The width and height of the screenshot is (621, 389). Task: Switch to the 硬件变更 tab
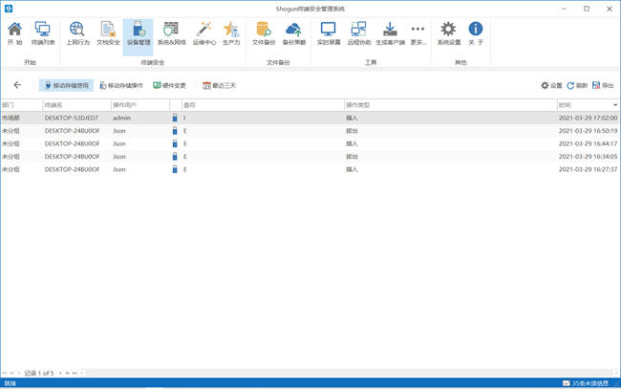point(170,86)
